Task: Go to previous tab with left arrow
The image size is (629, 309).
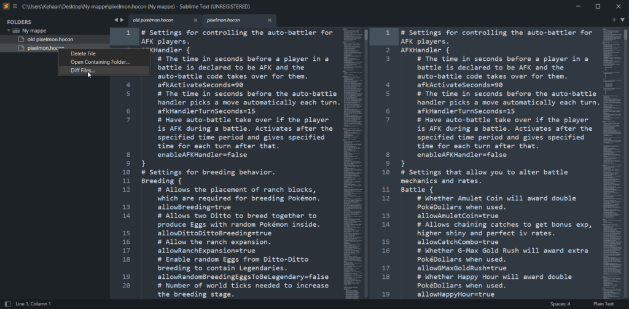Action: pyautogui.click(x=116, y=20)
